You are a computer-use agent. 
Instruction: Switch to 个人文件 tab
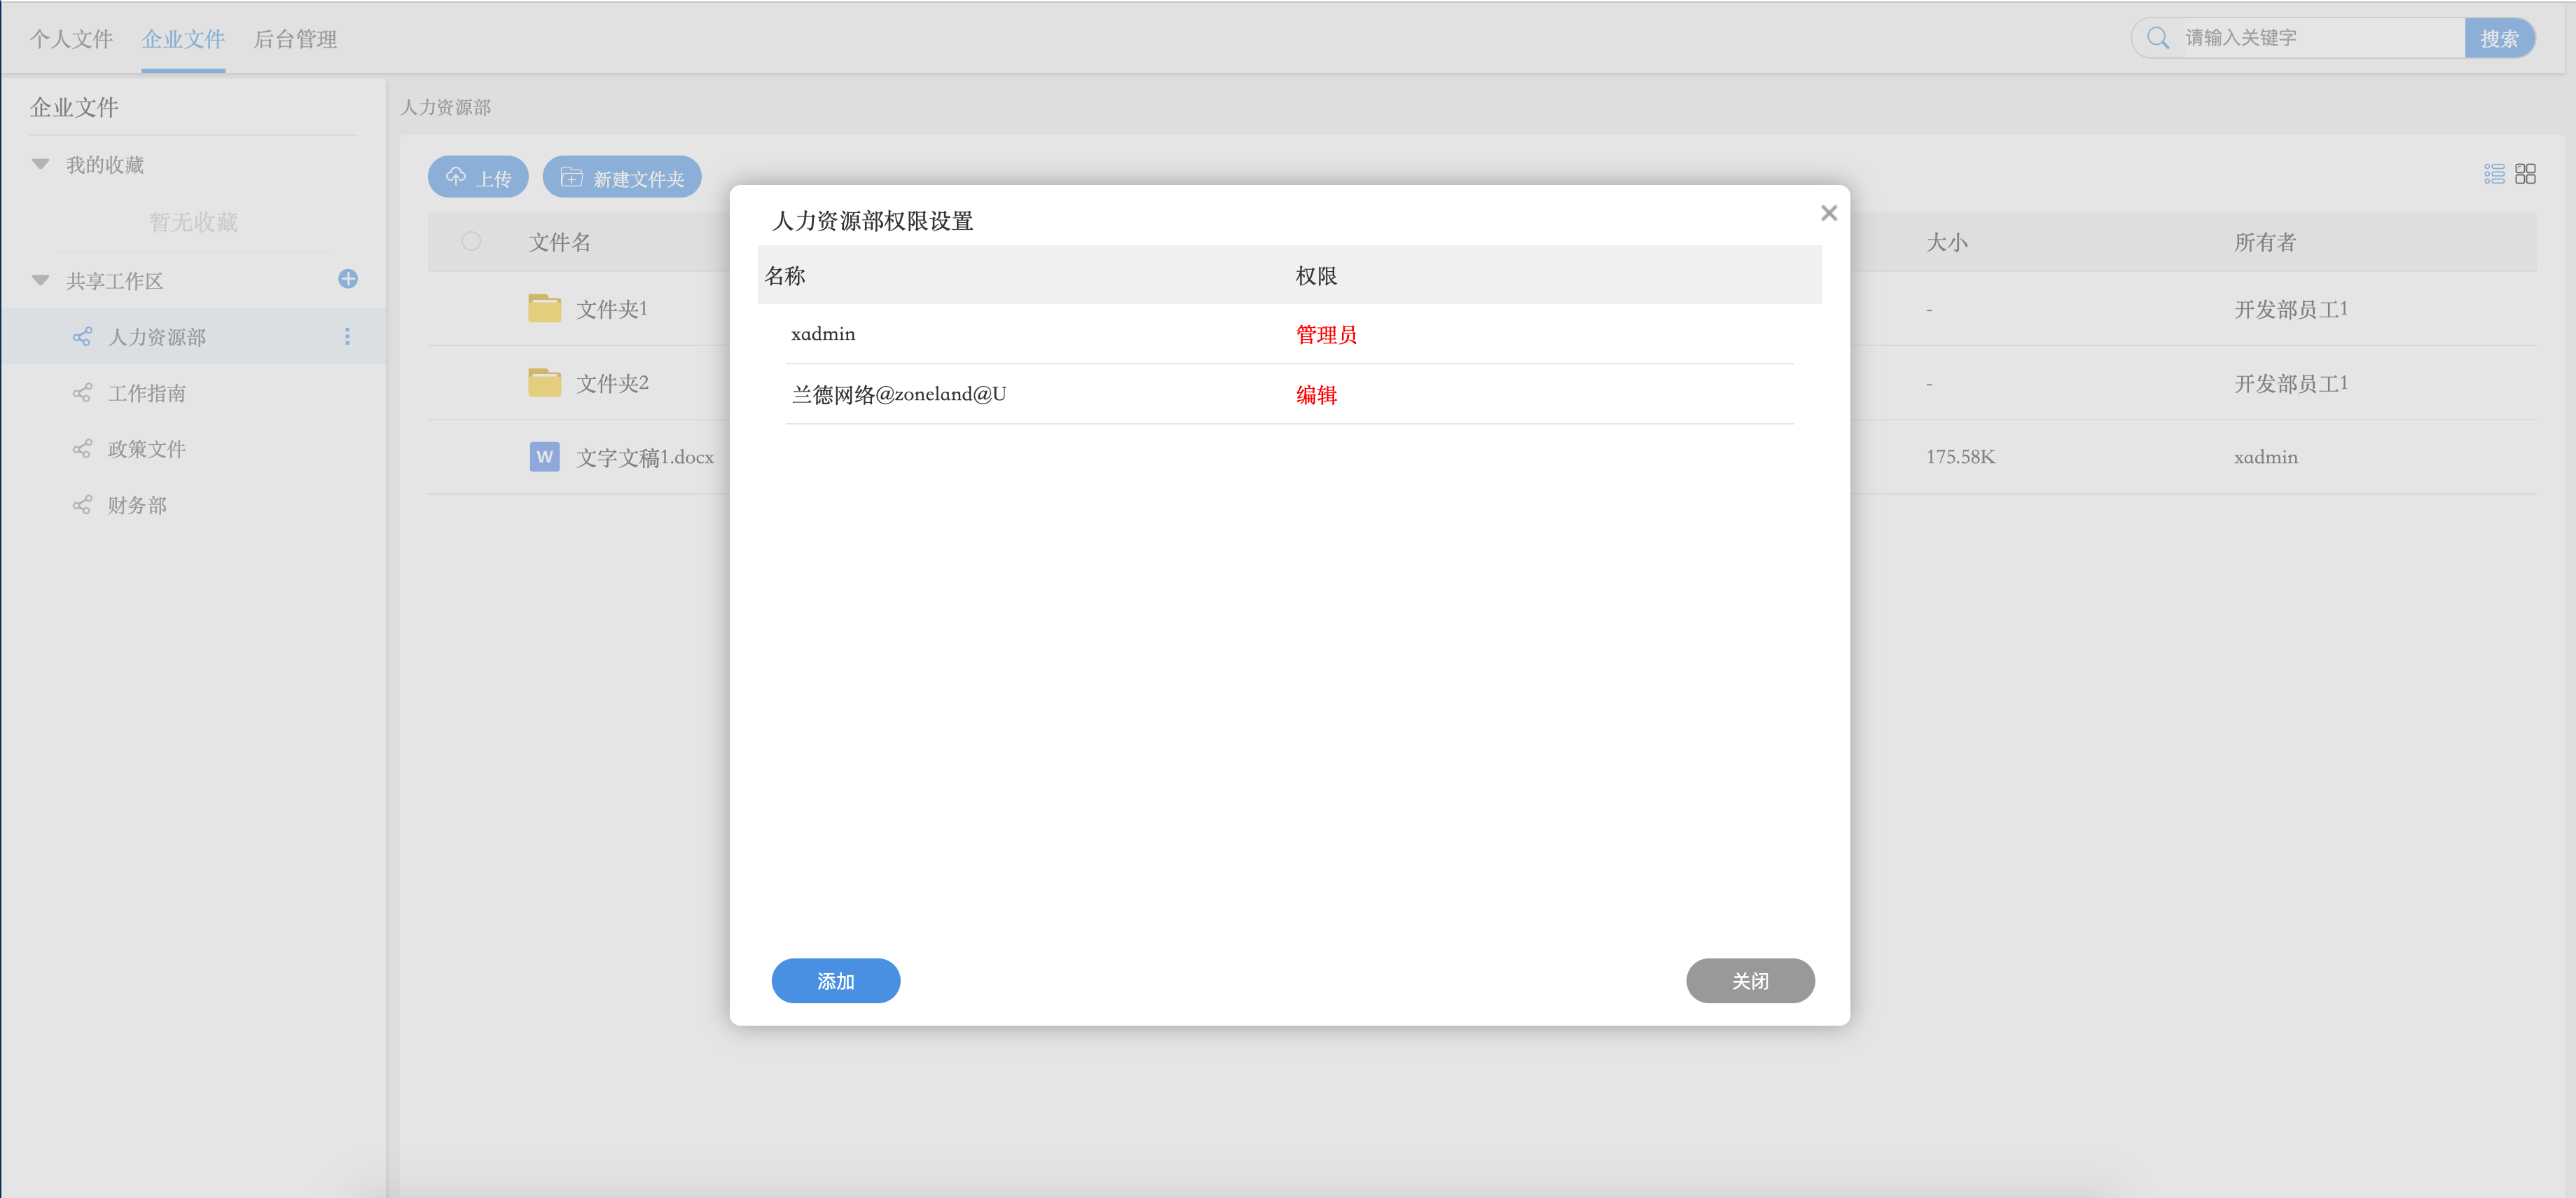click(71, 39)
